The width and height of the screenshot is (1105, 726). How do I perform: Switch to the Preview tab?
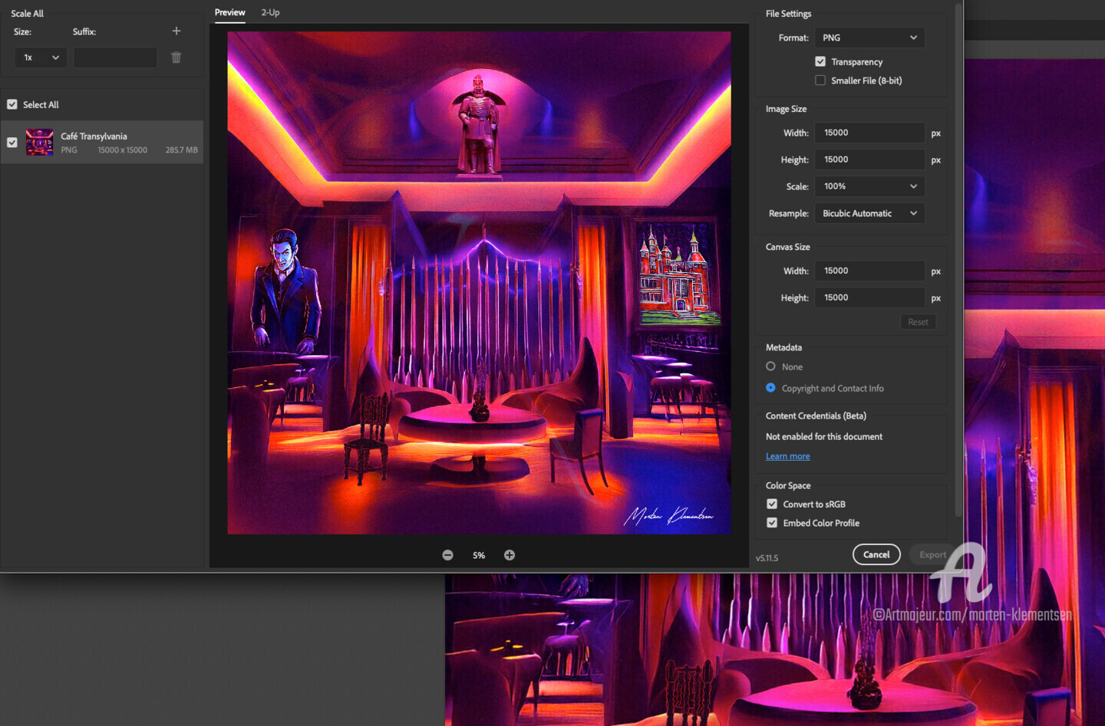click(229, 12)
